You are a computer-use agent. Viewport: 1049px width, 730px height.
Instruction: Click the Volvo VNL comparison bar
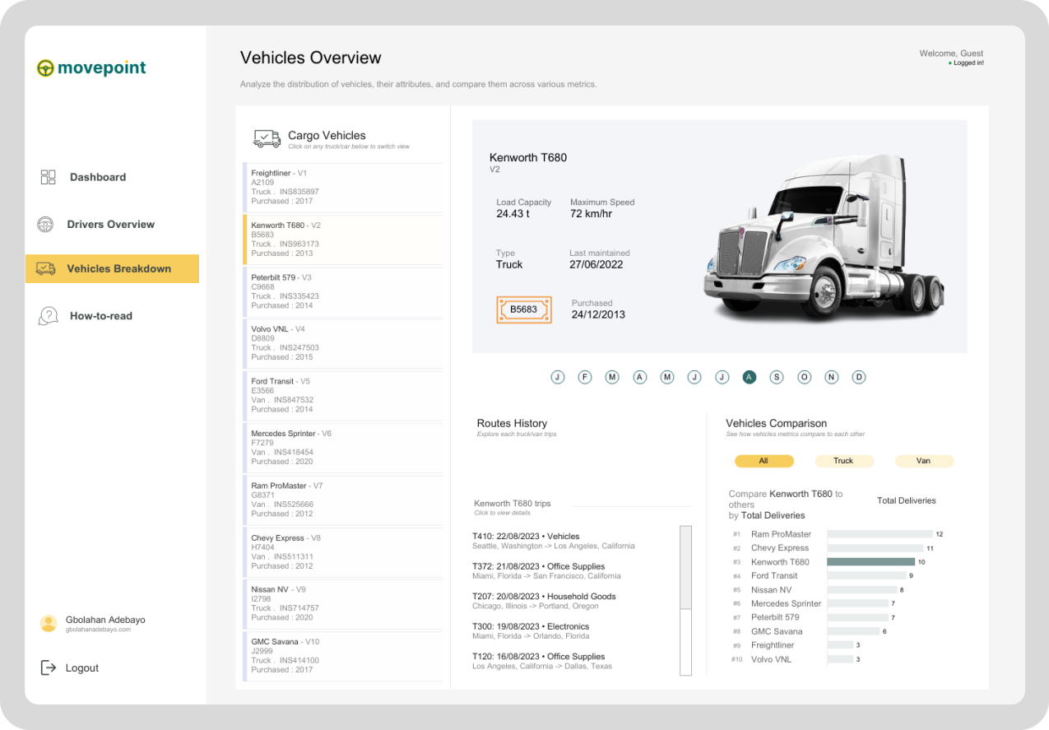point(840,659)
